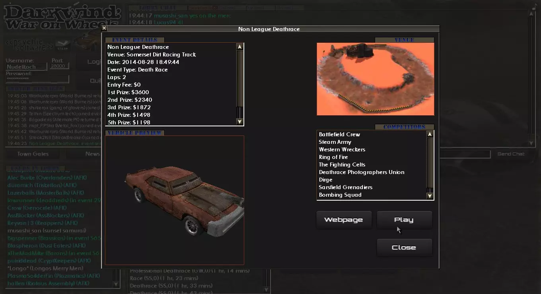Click the Password field in lobby login
The height and width of the screenshot is (294, 541).
[x=37, y=79]
